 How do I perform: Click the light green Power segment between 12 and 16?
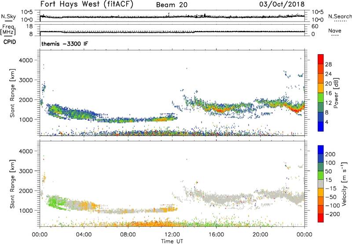tap(321, 98)
